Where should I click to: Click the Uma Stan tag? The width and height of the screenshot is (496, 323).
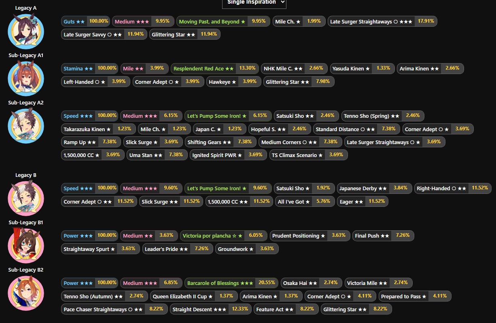tap(157, 155)
